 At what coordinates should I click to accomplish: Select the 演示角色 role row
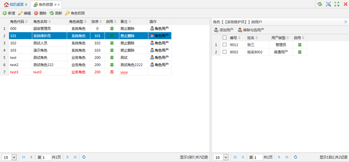[x=86, y=50]
